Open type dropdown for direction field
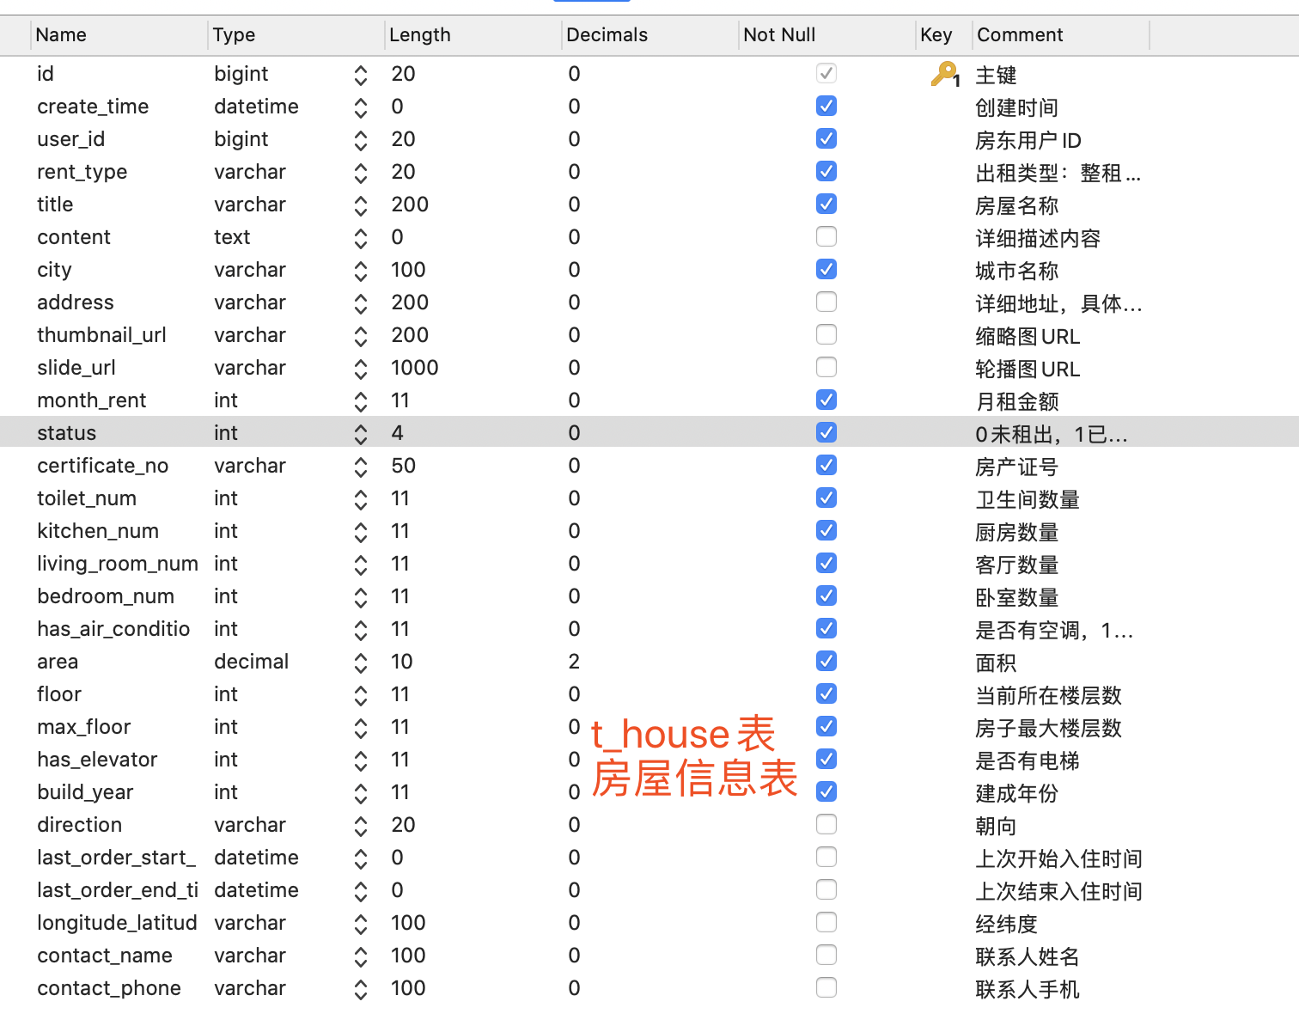Image resolution: width=1299 pixels, height=1026 pixels. coord(361,827)
